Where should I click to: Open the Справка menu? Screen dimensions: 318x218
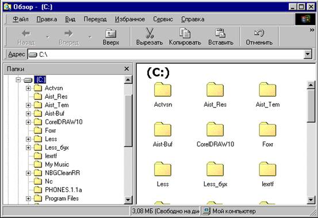click(193, 19)
